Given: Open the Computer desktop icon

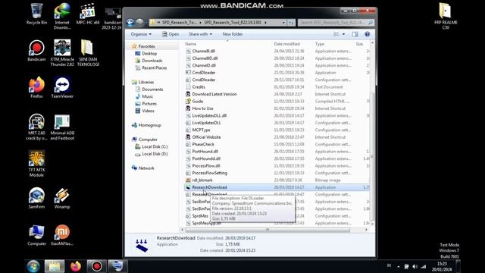Looking at the screenshot, I should click(36, 235).
